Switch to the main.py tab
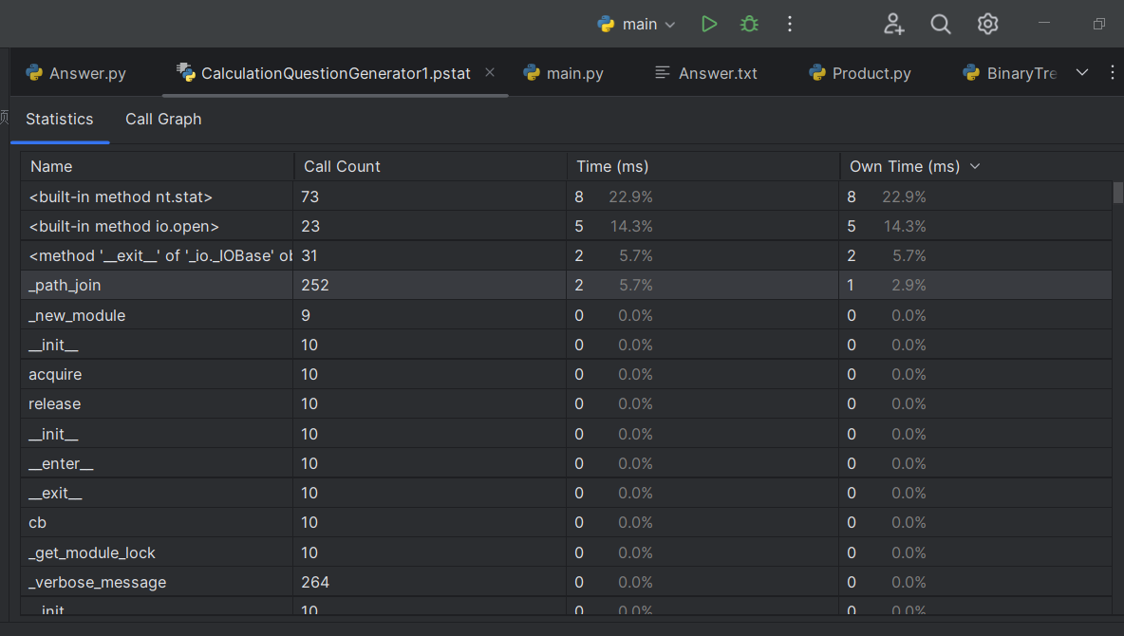The width and height of the screenshot is (1124, 636). [x=563, y=73]
